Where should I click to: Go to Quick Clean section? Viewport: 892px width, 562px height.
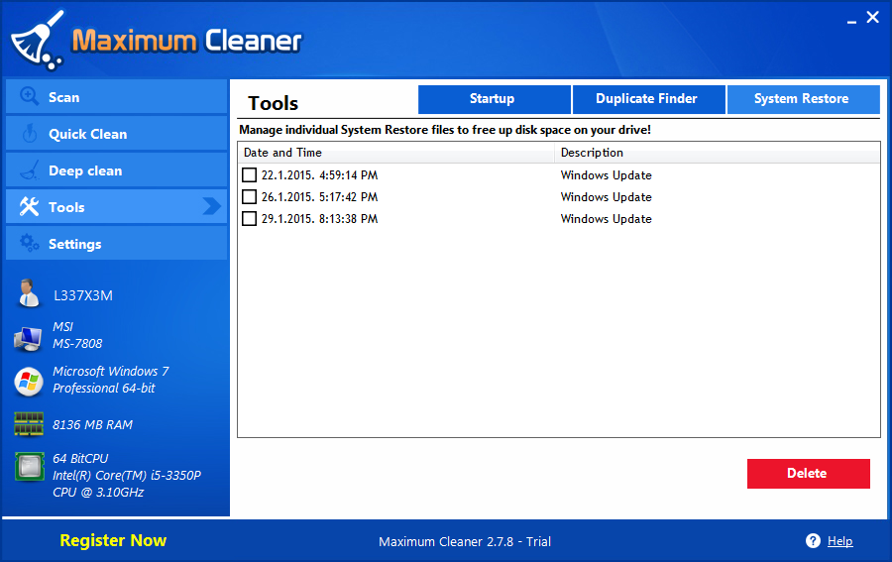point(117,134)
